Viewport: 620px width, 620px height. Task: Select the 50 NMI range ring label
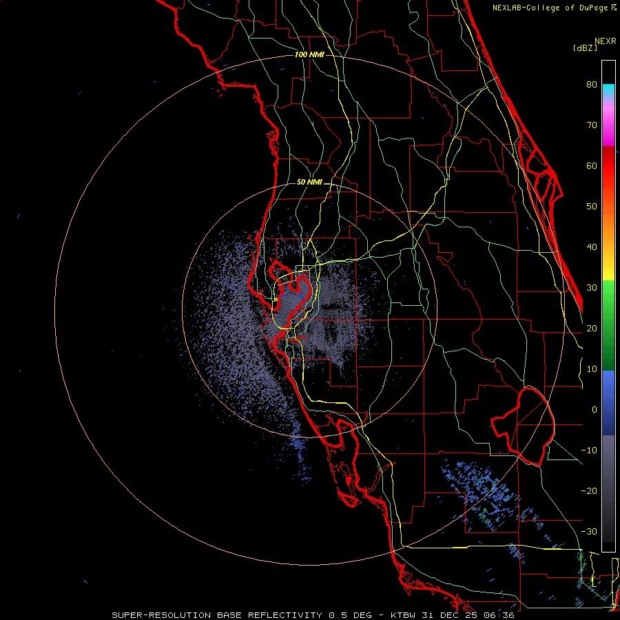[x=309, y=183]
